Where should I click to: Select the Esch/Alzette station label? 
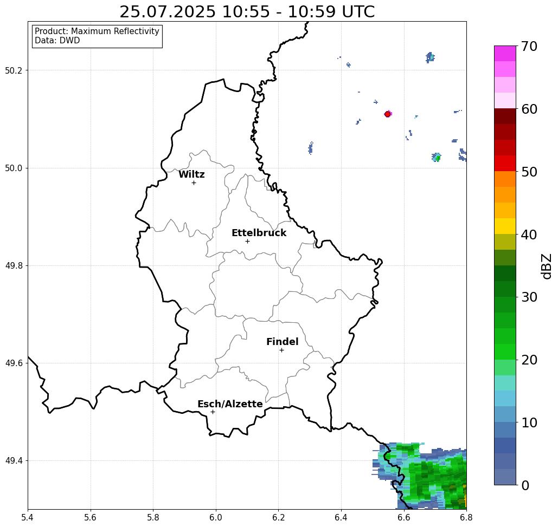230,404
